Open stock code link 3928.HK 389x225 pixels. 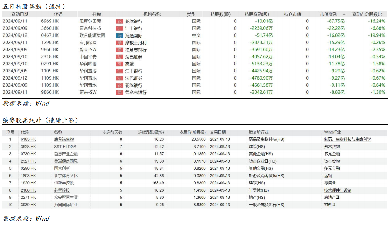coord(28,147)
